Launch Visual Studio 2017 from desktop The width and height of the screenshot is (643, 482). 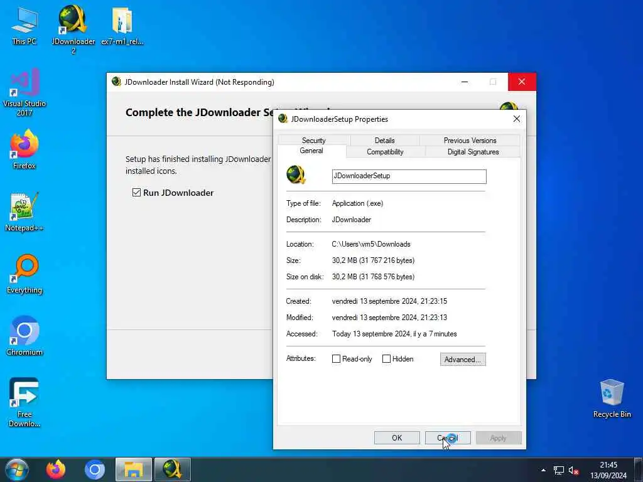tap(24, 93)
